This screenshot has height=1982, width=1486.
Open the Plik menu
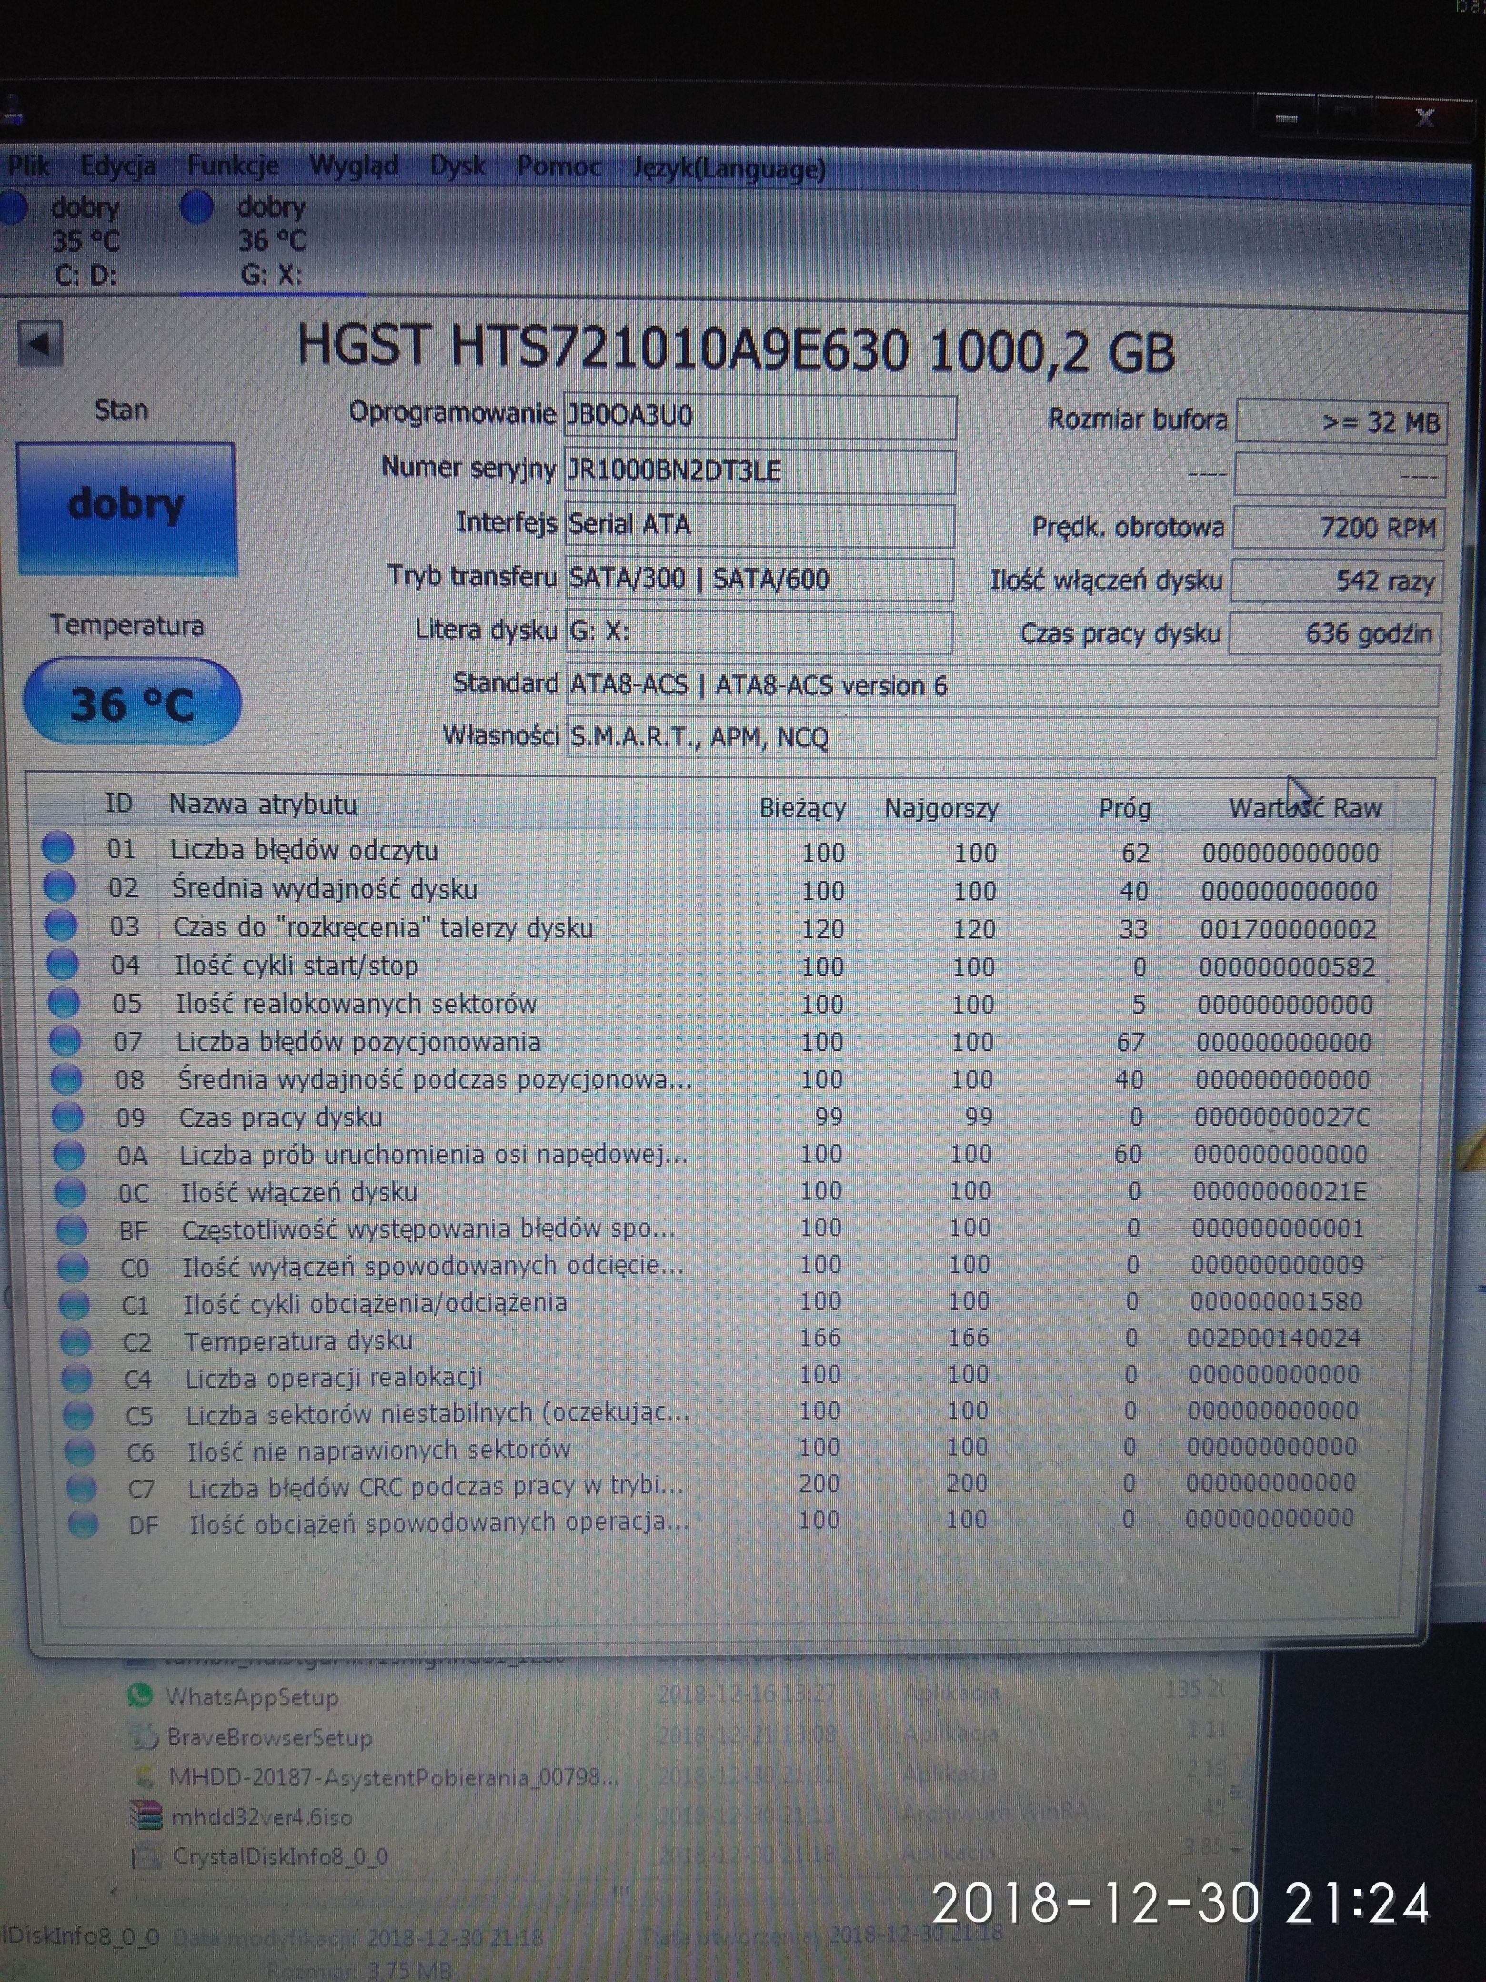pyautogui.click(x=28, y=166)
